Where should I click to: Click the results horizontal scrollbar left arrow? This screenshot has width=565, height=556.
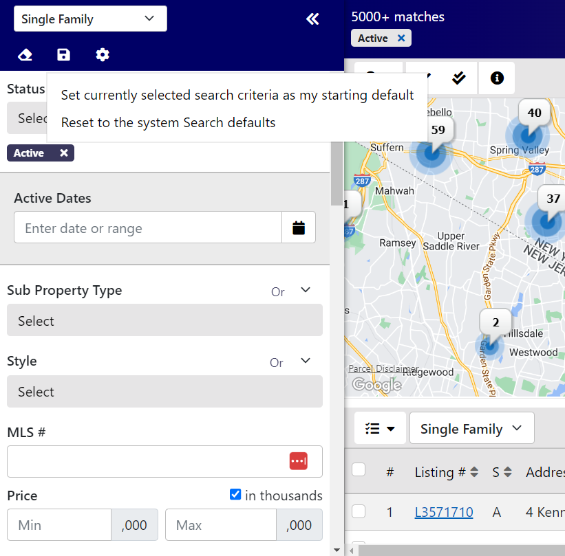352,551
